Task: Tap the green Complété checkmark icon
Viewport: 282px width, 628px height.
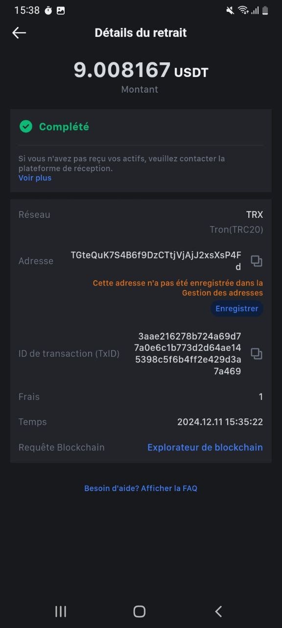Action: [26, 127]
